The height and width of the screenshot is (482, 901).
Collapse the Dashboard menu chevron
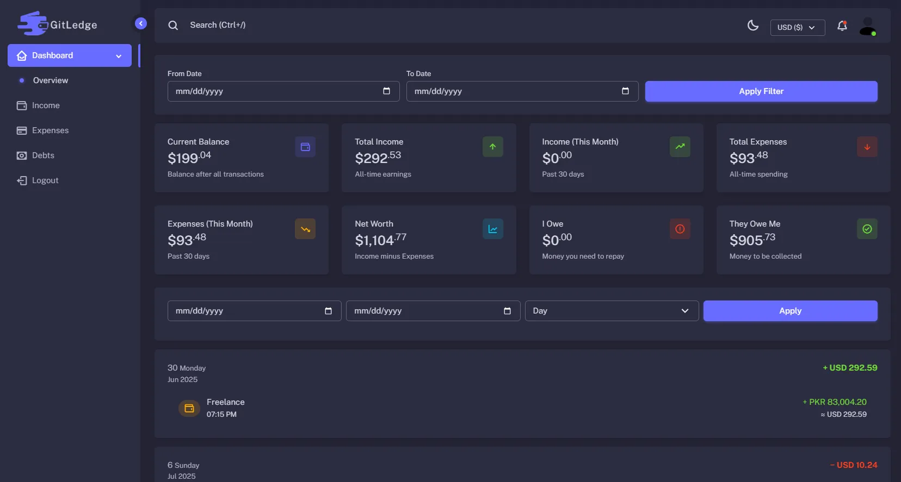pyautogui.click(x=119, y=56)
